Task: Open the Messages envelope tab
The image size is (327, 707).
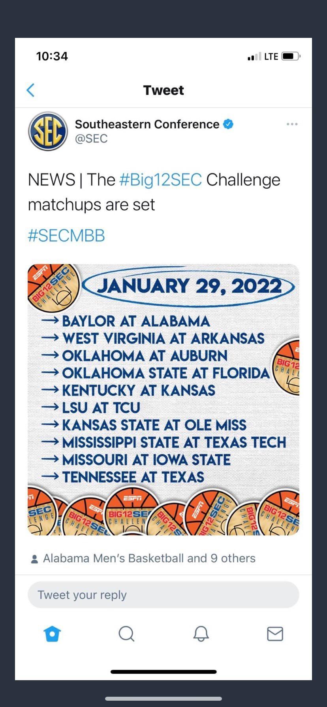Action: [275, 634]
